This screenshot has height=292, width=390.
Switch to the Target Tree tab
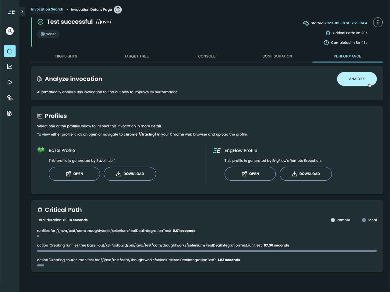tap(136, 56)
